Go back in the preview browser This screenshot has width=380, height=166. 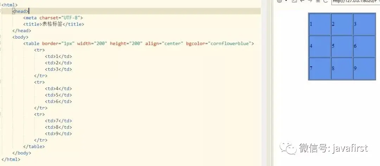302,1
